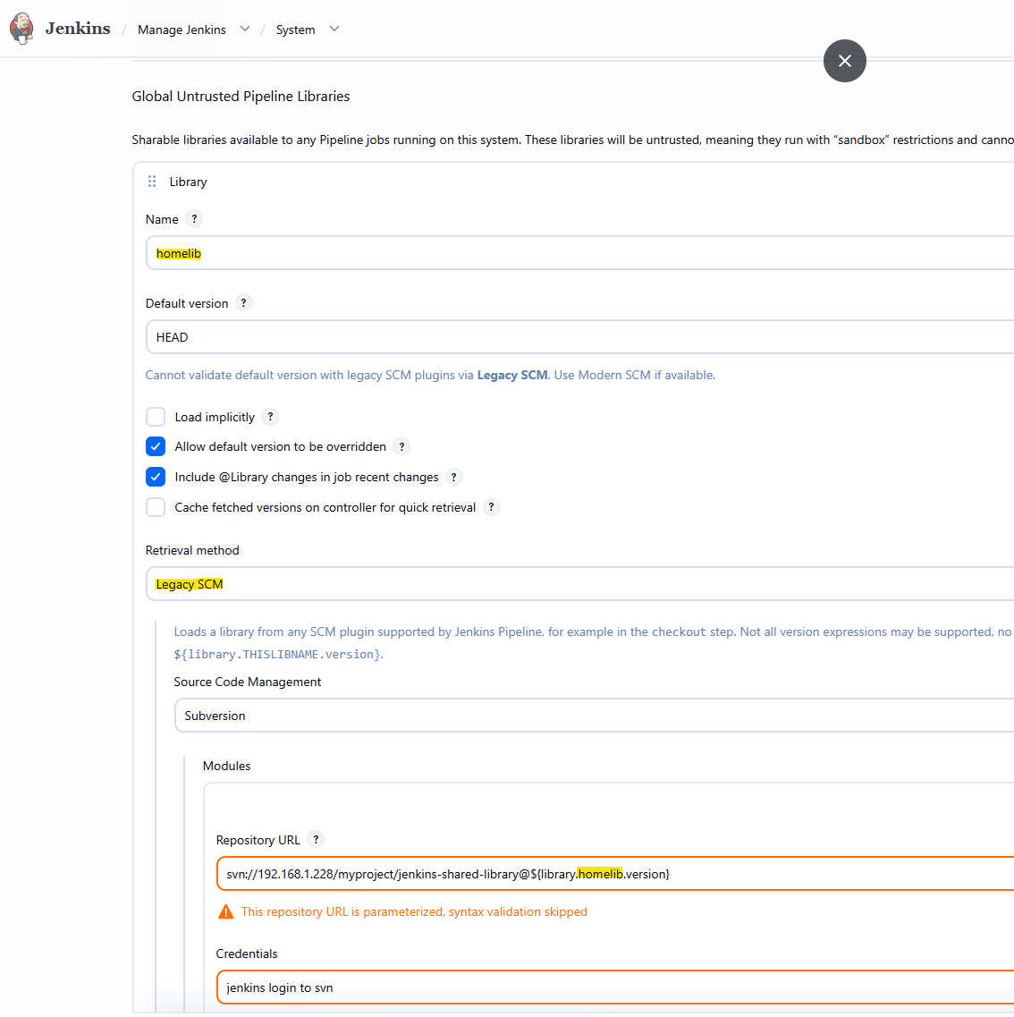This screenshot has height=1017, width=1014.
Task: Click the Global Untrusted Pipeline Libraries heading
Action: (x=241, y=97)
